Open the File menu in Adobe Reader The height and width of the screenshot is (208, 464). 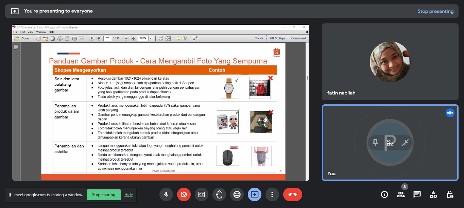tap(15, 32)
